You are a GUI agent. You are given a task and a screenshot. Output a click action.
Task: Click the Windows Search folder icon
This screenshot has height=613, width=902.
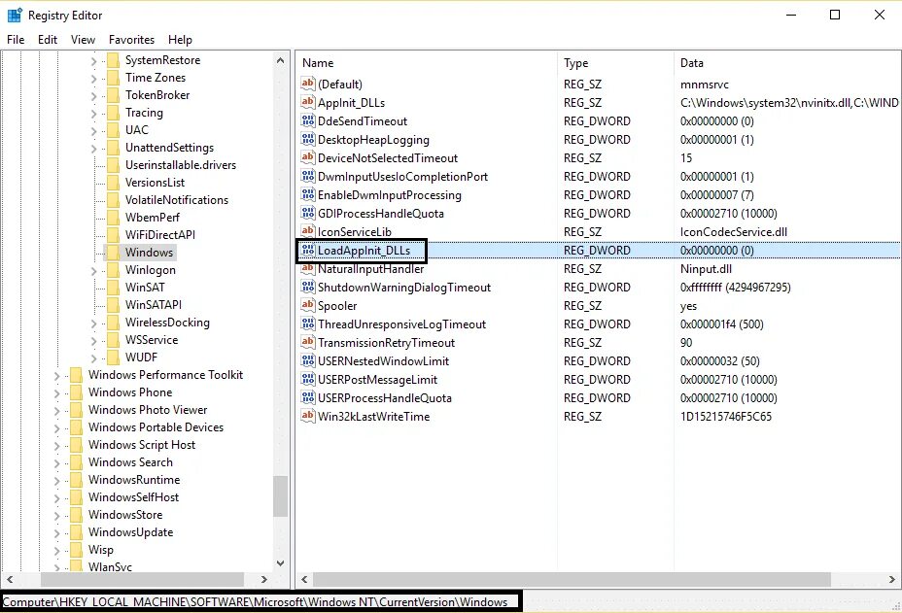[76, 462]
